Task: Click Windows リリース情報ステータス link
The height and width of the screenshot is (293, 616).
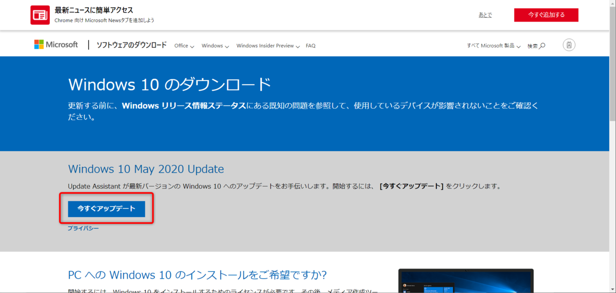Action: coord(184,106)
